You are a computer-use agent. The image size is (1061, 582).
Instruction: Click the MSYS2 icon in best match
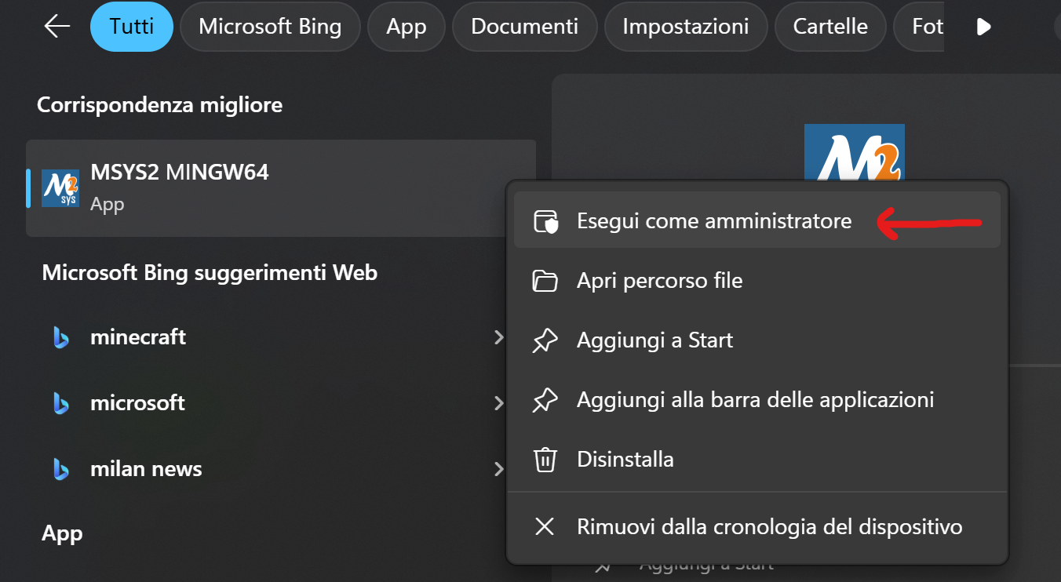click(x=60, y=188)
